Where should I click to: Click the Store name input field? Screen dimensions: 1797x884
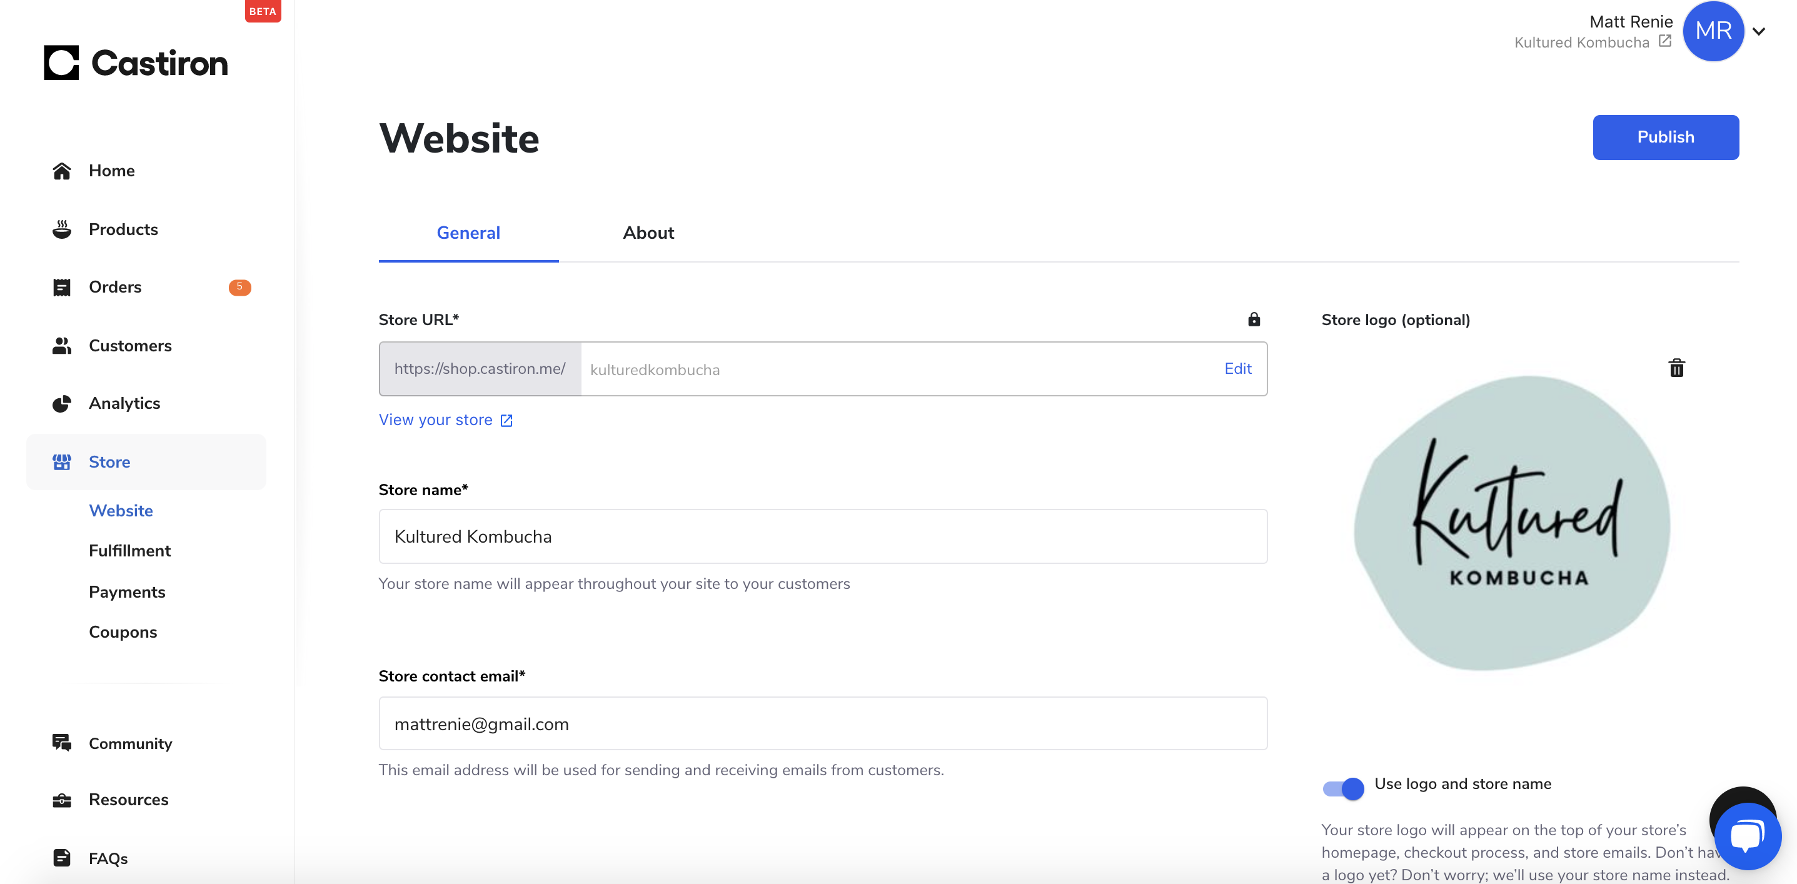822,536
